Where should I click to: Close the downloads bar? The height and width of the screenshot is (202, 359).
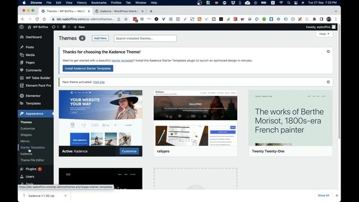tap(337, 196)
